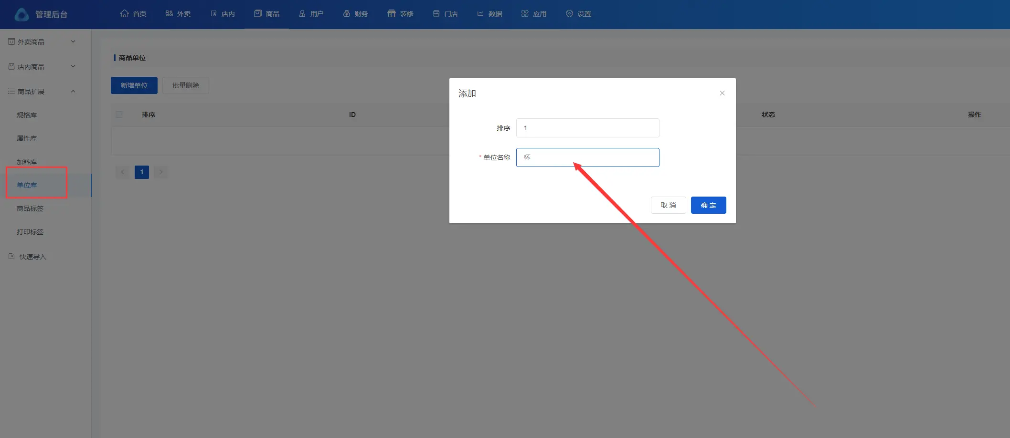Click the 应用 apps grid icon
Viewport: 1010px width, 438px height.
pos(525,13)
